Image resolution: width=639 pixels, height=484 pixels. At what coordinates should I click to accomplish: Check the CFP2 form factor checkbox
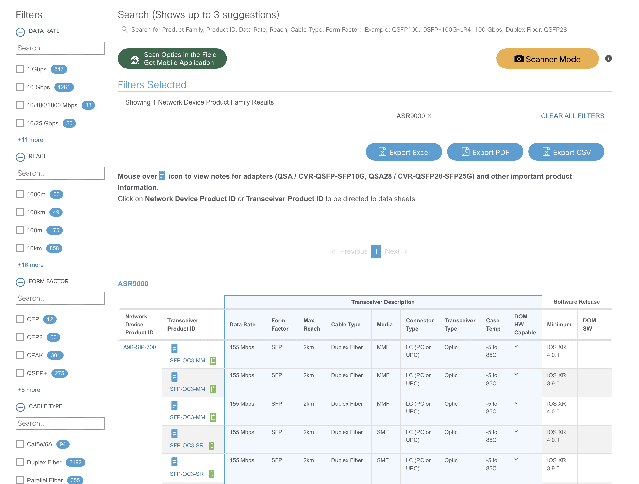20,337
